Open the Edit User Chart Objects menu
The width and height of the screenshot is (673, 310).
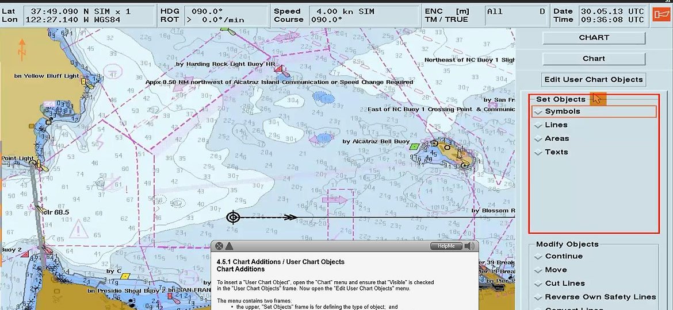594,80
